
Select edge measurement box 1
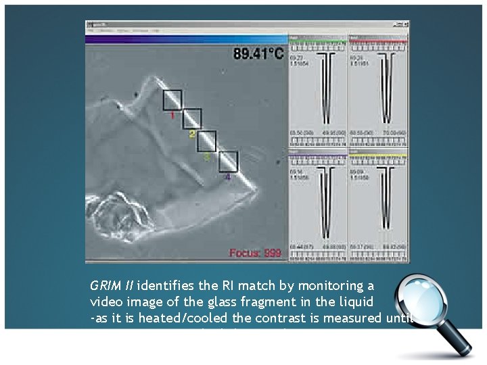(x=172, y=100)
